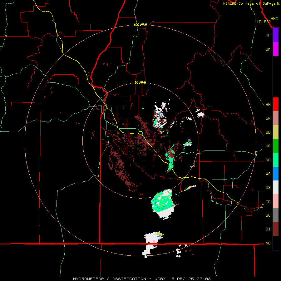This screenshot has width=281, height=281.
Task: Click the black ND legend swatch
Action: 276,243
